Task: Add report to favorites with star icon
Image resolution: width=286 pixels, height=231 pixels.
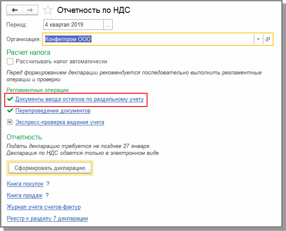Action: [x=48, y=10]
